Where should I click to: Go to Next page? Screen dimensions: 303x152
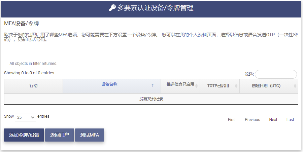pyautogui.click(x=273, y=120)
